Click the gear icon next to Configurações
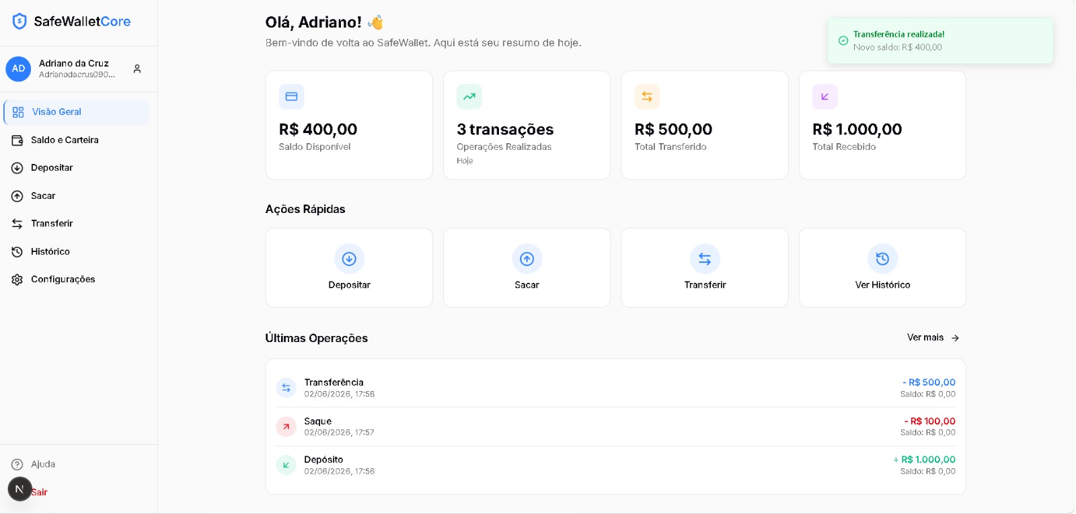 click(x=17, y=280)
